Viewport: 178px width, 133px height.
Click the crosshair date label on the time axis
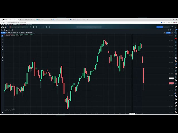click(132, 114)
